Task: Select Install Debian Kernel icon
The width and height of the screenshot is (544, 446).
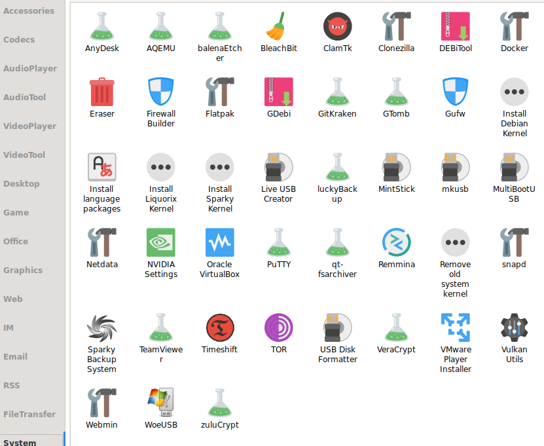Action: [x=515, y=92]
